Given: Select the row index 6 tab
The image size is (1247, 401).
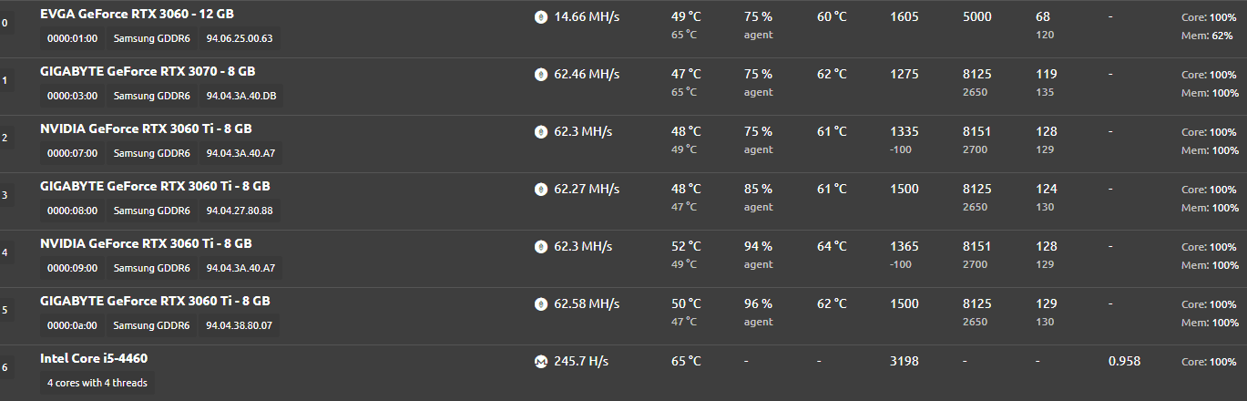Looking at the screenshot, I should click(x=5, y=368).
